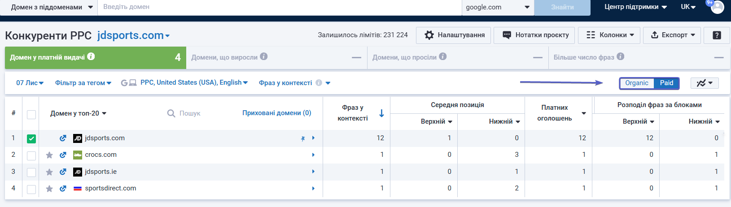Expand the jdsports.com domain switcher

pos(133,35)
